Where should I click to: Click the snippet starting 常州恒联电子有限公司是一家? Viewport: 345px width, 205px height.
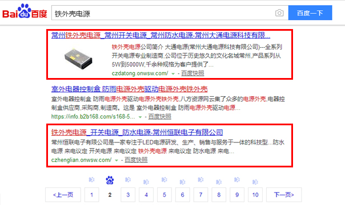tap(168, 147)
